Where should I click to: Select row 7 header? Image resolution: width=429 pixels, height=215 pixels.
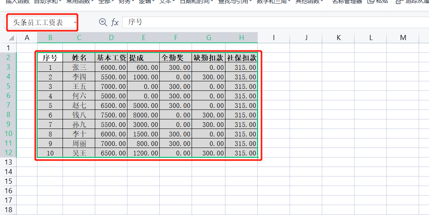point(8,105)
